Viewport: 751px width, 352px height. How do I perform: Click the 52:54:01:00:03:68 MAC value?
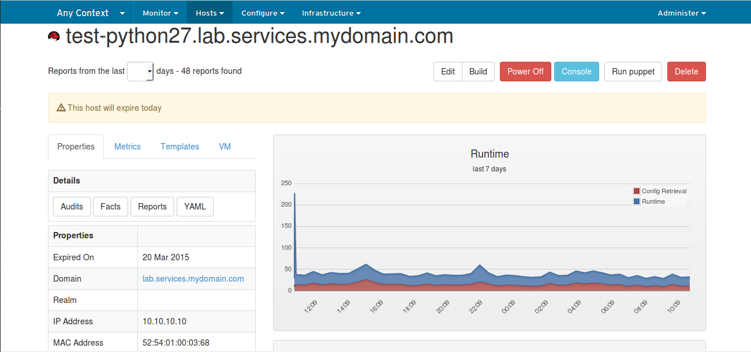click(176, 343)
